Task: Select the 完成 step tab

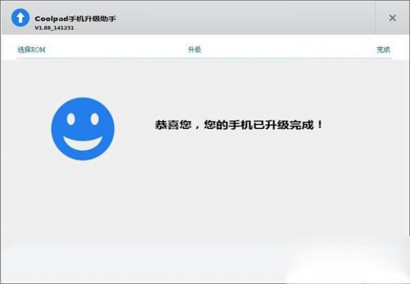Action: 383,50
